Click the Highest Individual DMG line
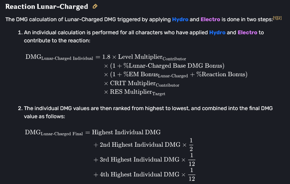Viewport: 290px width, 184px height. [126, 132]
